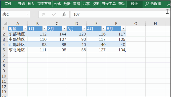Select cell with value 90

tap(77, 39)
